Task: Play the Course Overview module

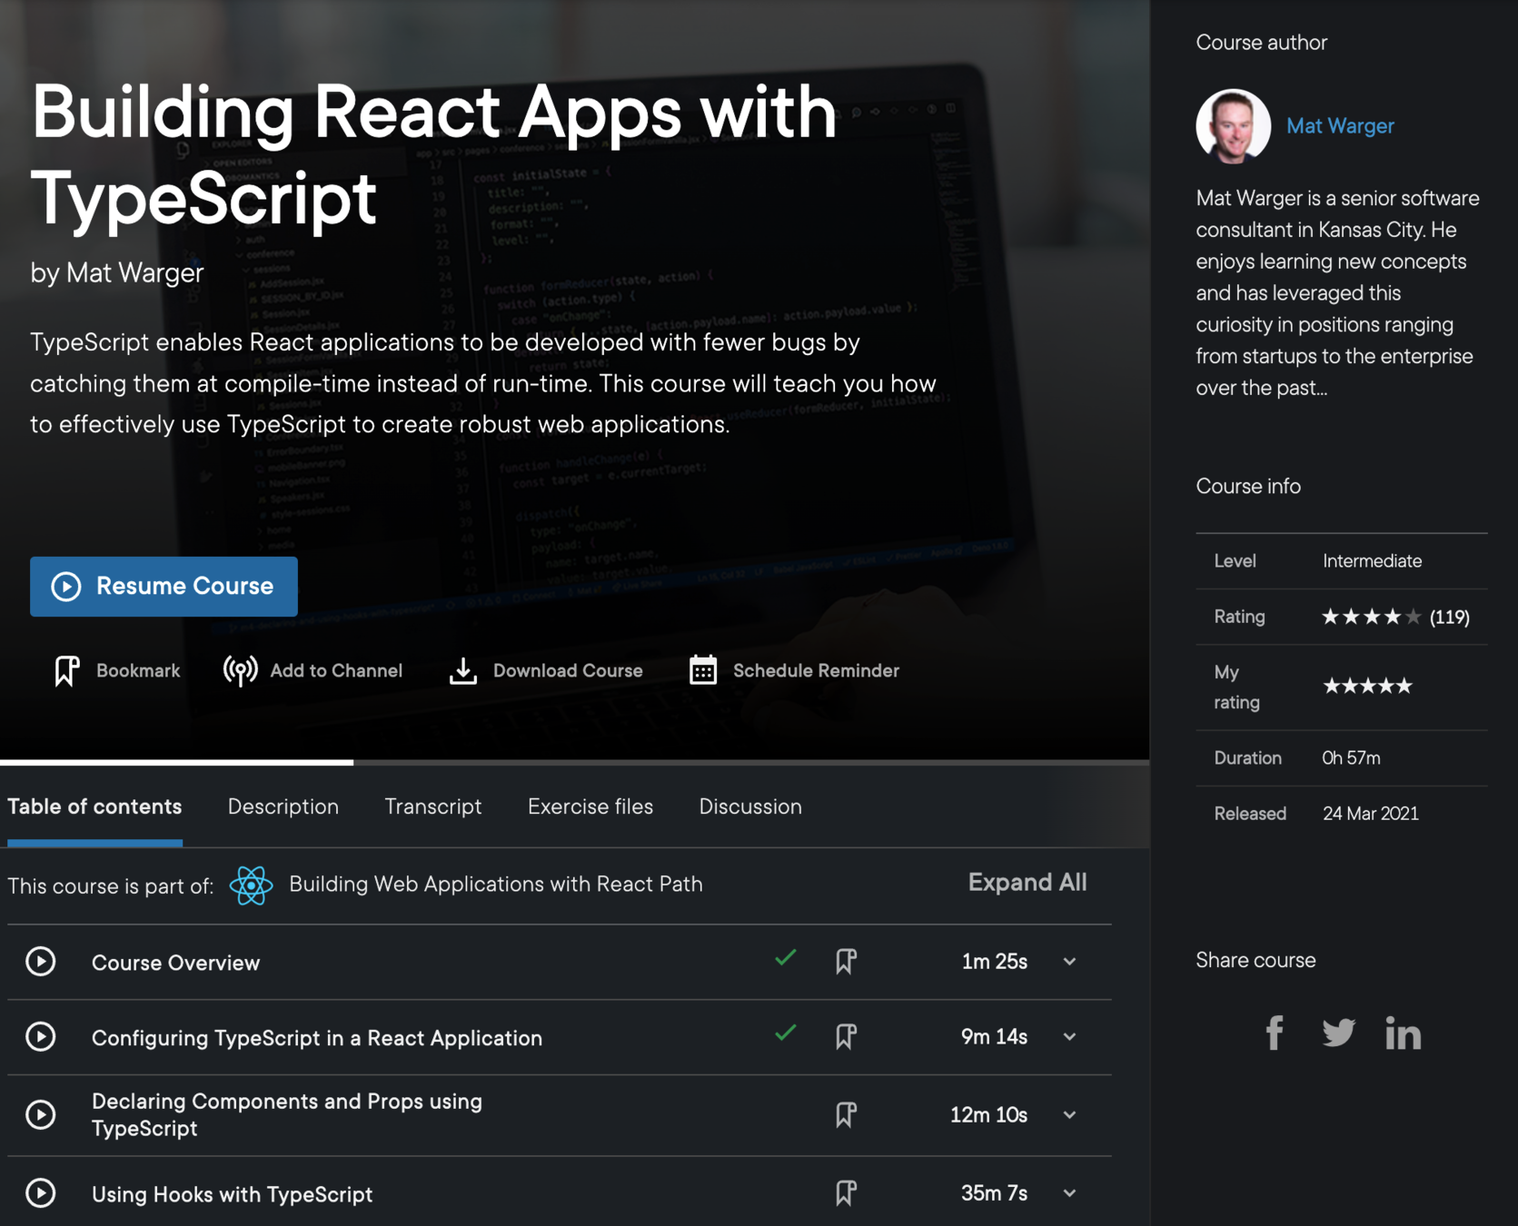Action: 41,961
